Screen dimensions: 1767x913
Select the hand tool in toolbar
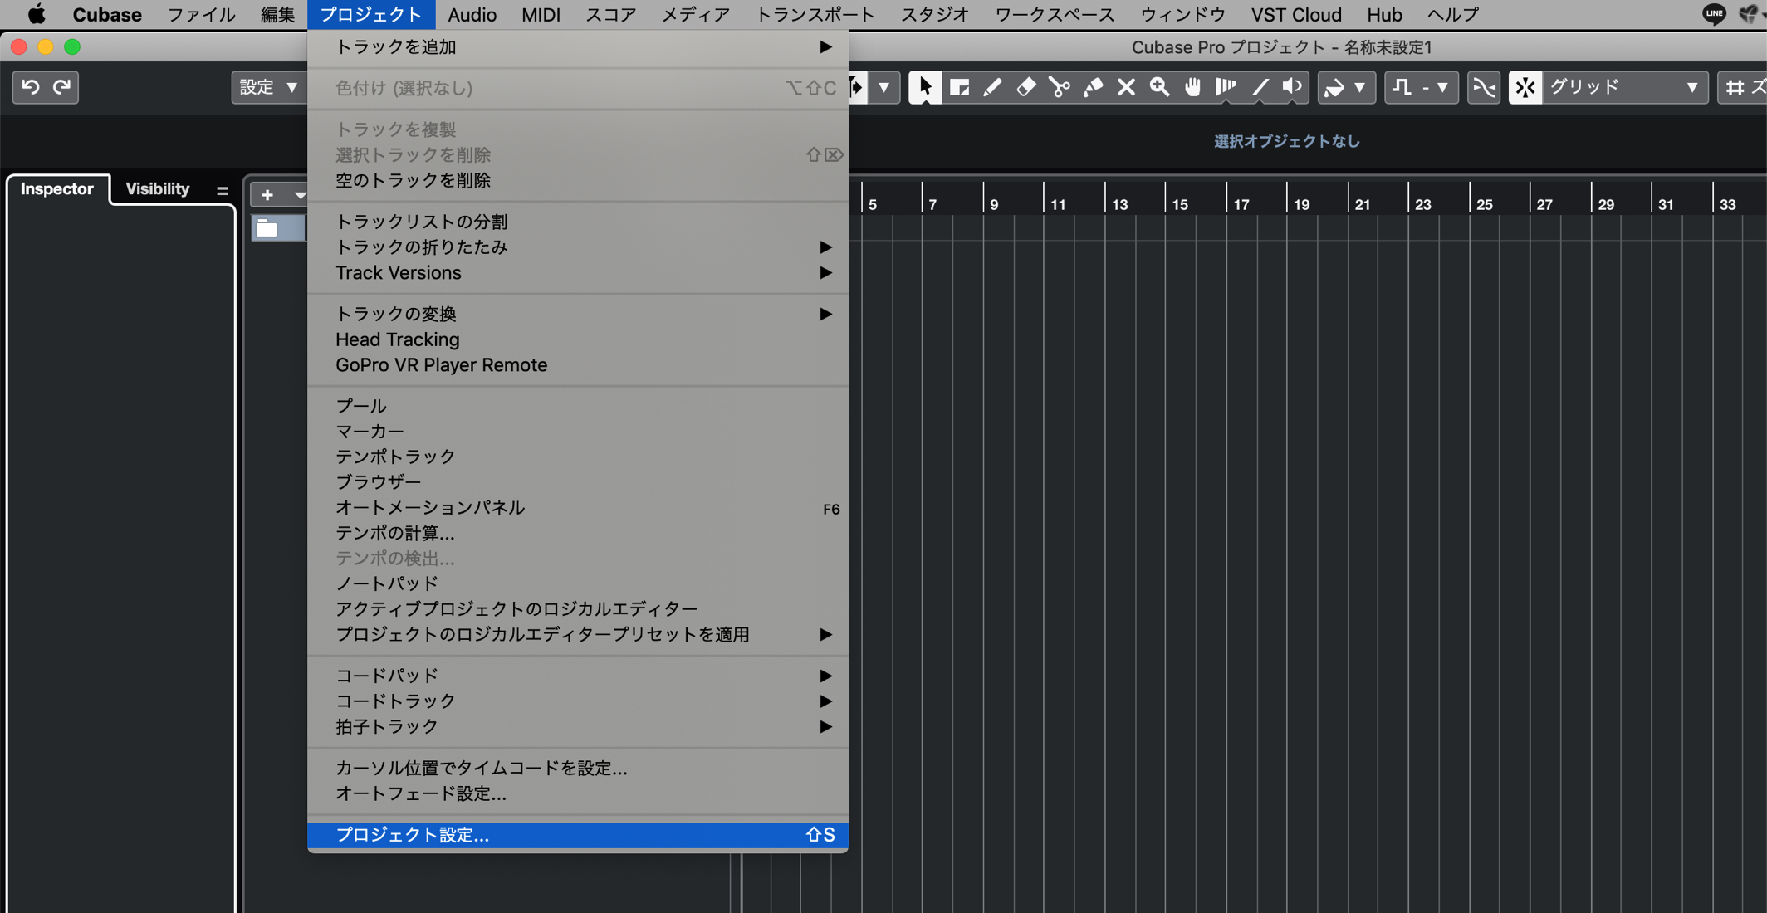[1193, 87]
